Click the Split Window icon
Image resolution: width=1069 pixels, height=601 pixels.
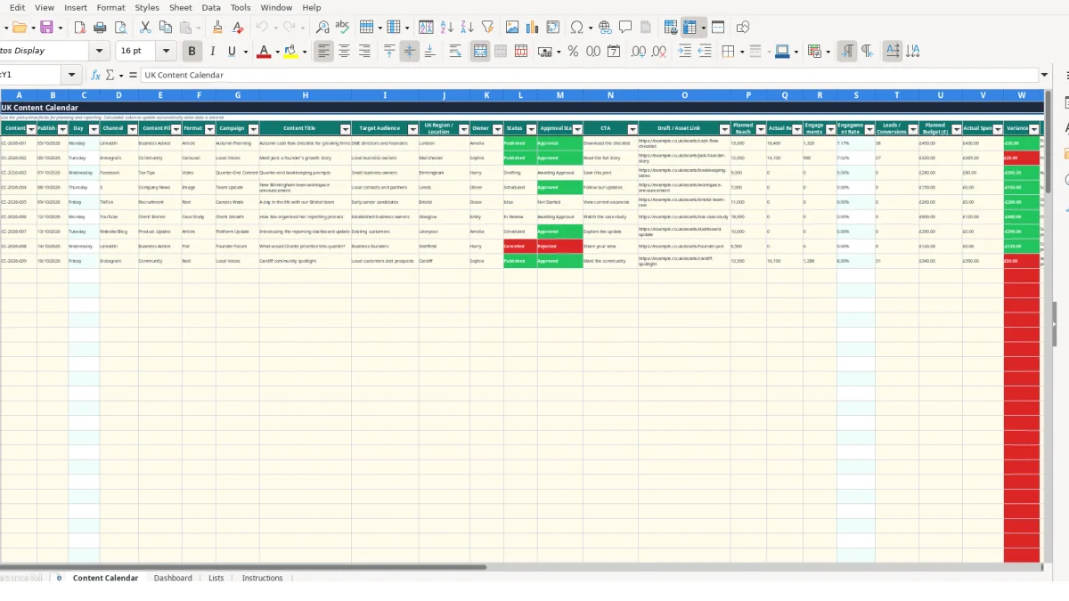click(x=718, y=28)
